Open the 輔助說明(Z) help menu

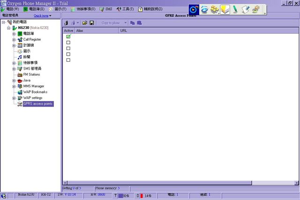pos(150,9)
